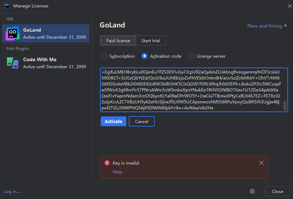293x199 pixels.
Task: Click the "Key is invalid" message text
Action: pyautogui.click(x=126, y=163)
